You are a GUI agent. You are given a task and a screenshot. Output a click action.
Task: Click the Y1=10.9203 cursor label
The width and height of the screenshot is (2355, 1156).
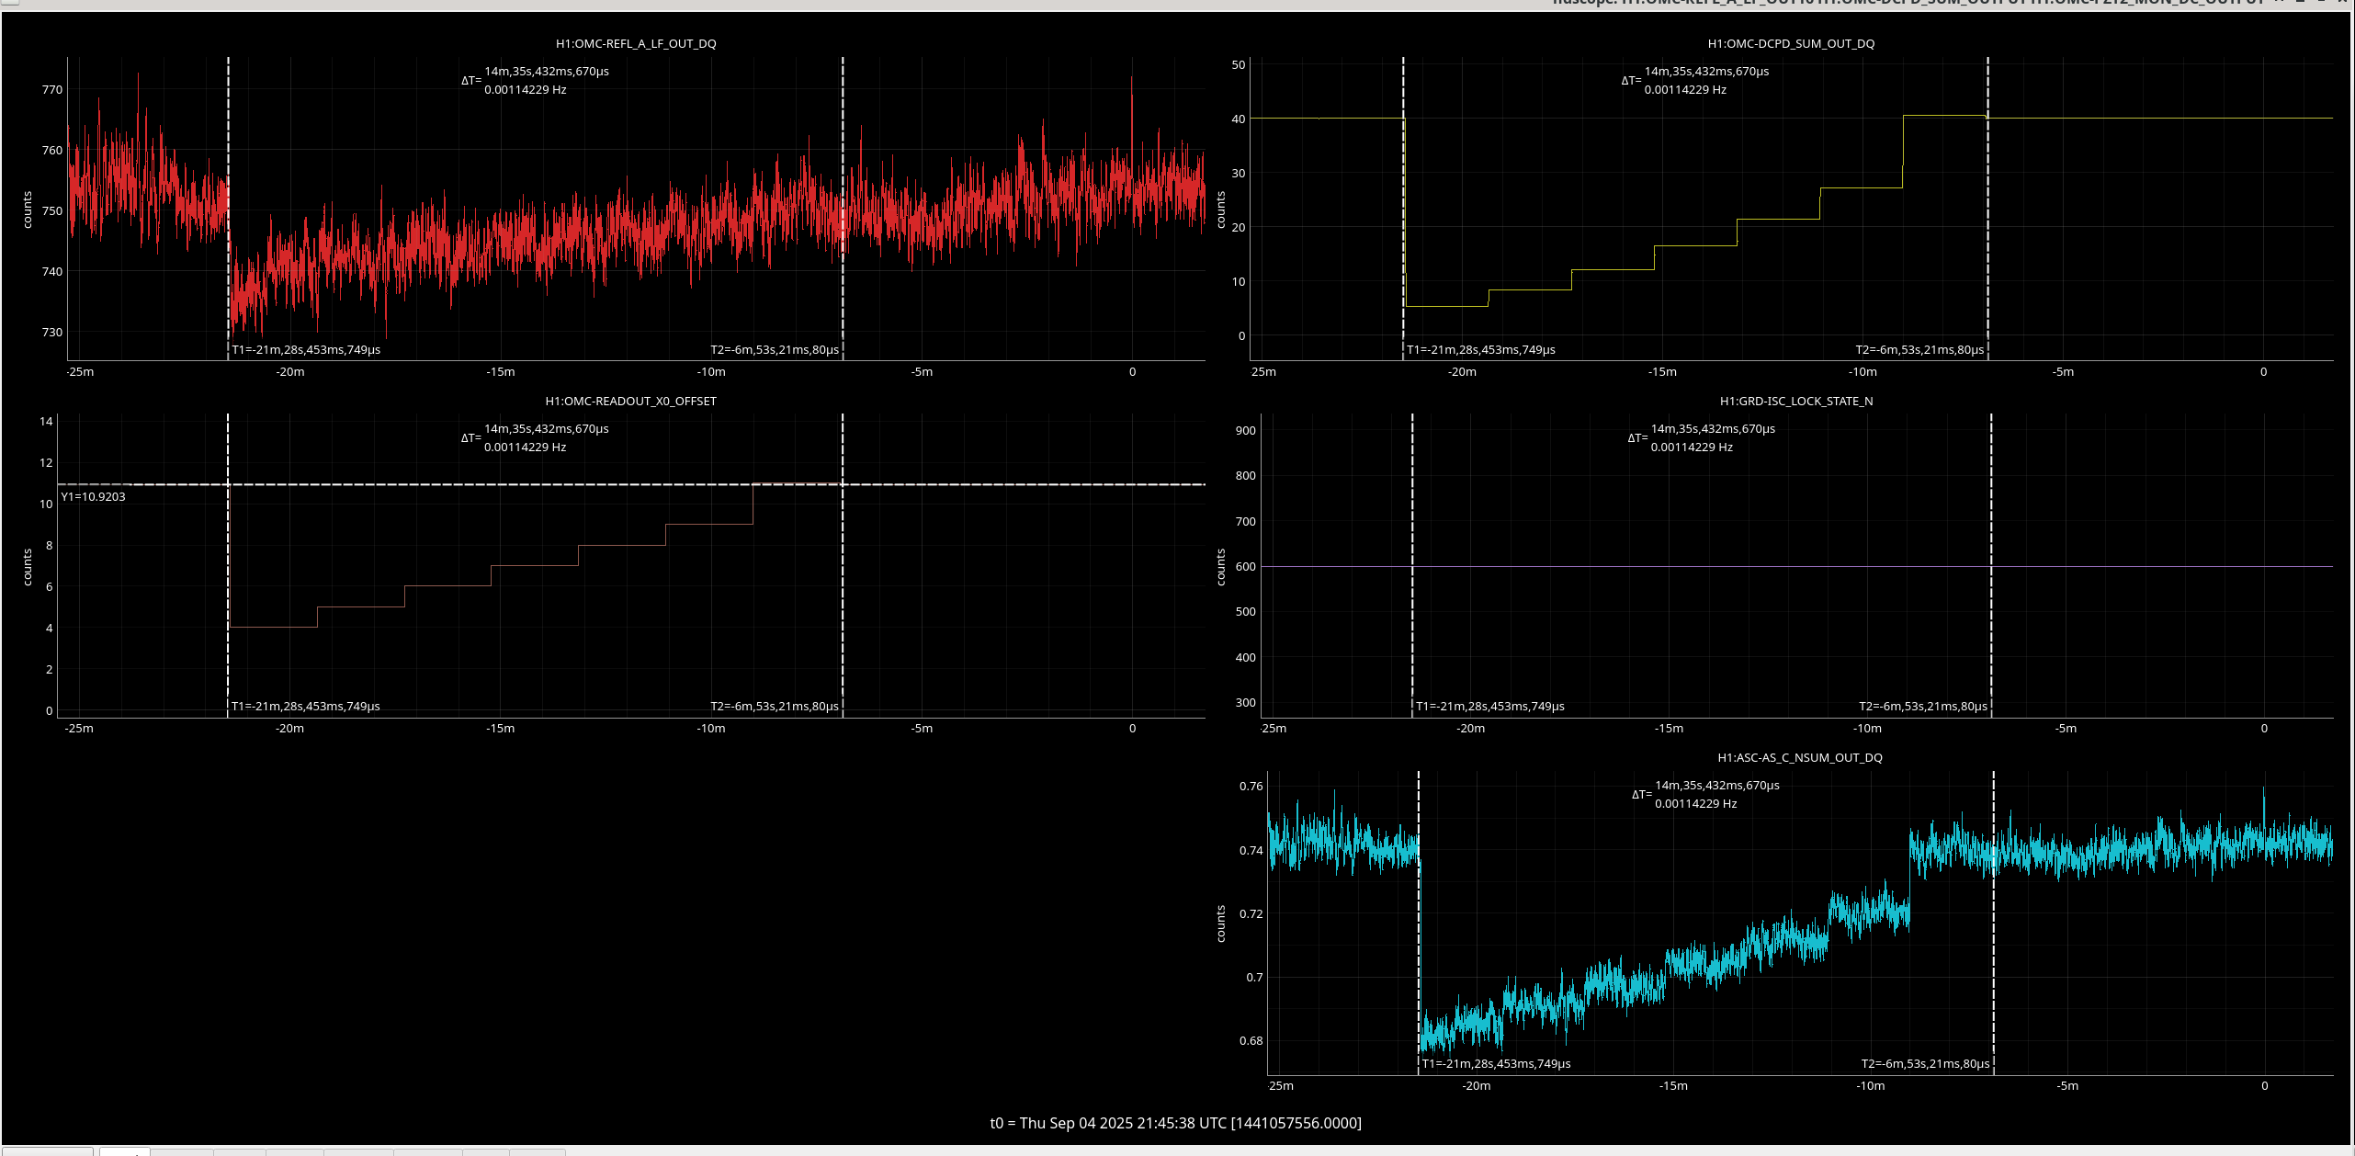[x=93, y=496]
